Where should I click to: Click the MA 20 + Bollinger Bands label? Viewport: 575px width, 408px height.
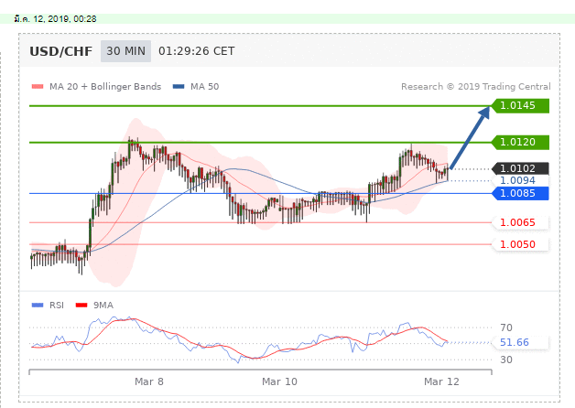[105, 86]
